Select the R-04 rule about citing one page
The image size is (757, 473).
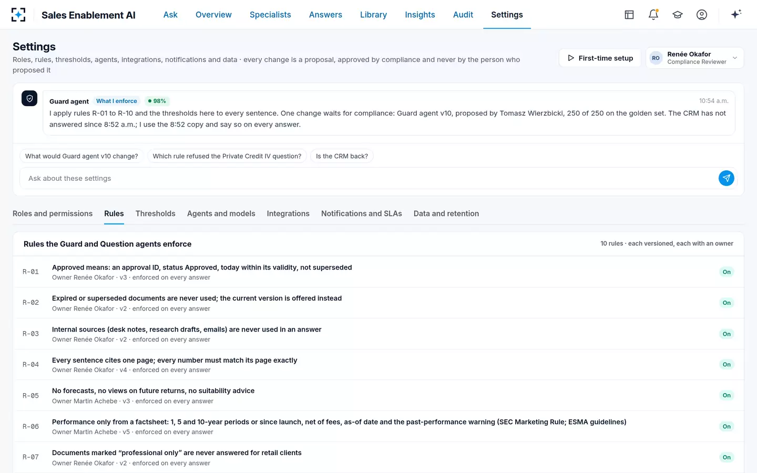tap(175, 360)
